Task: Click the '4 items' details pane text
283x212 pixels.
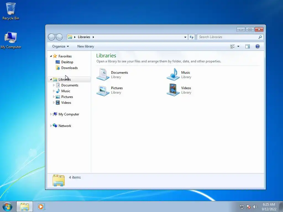Action: [x=75, y=177]
